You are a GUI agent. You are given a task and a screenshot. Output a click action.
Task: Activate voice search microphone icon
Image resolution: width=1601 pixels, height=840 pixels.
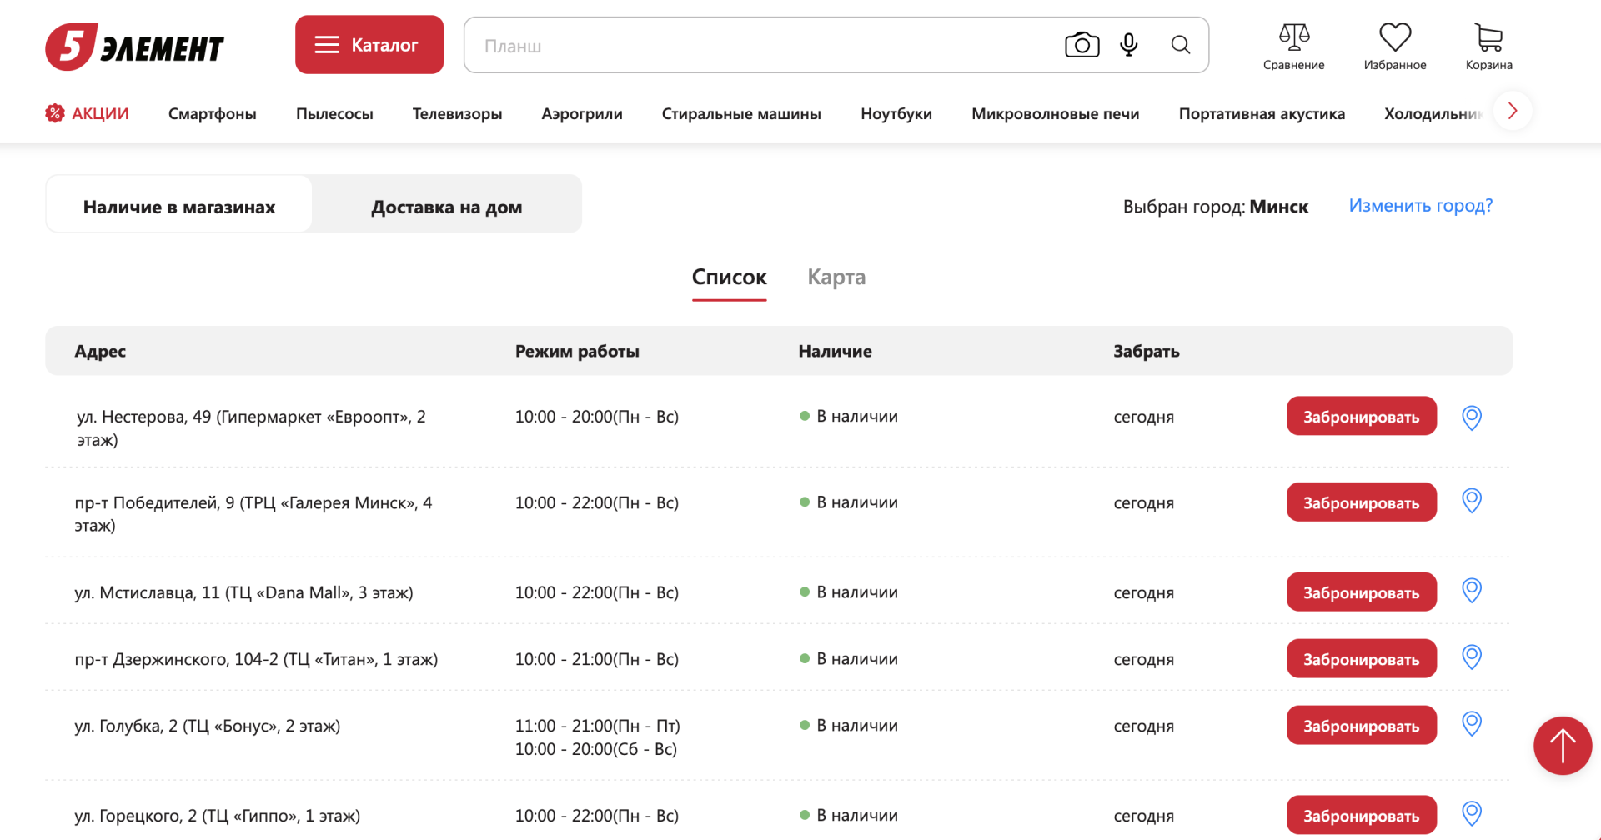point(1129,45)
